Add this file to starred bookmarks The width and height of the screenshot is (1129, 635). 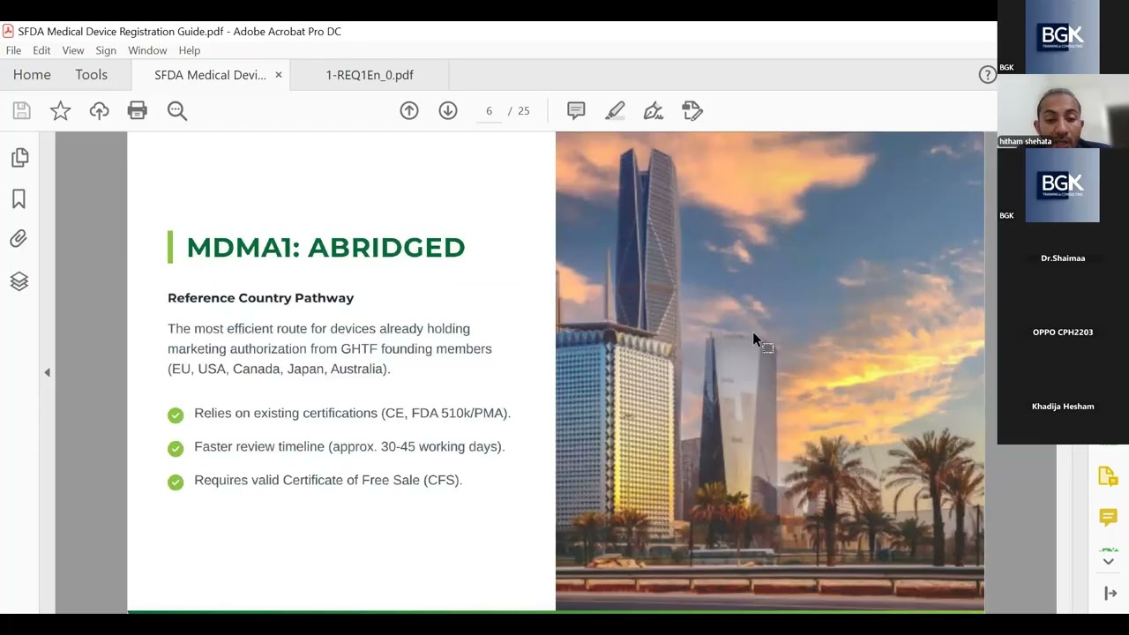click(x=60, y=110)
